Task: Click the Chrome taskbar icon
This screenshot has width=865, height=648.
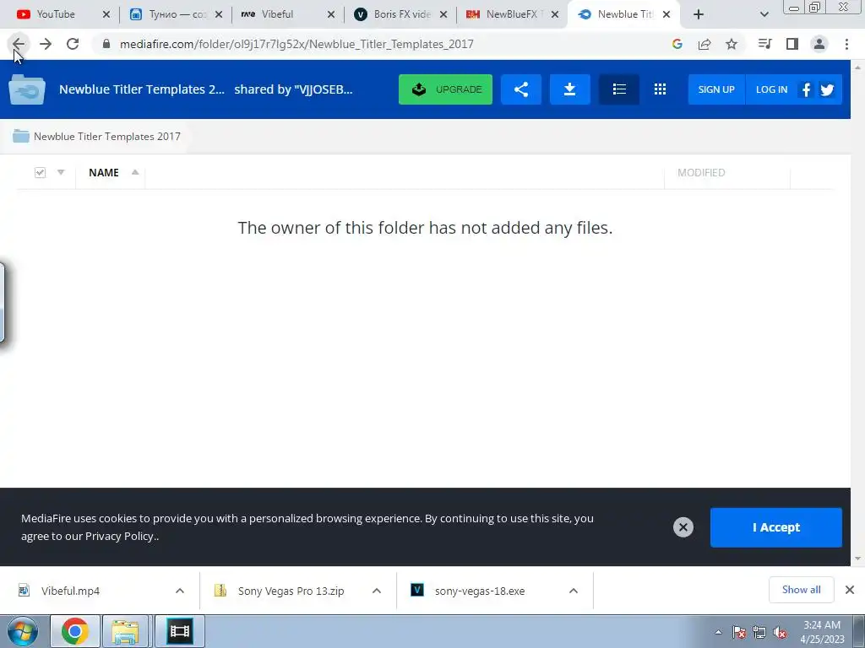Action: tap(75, 631)
